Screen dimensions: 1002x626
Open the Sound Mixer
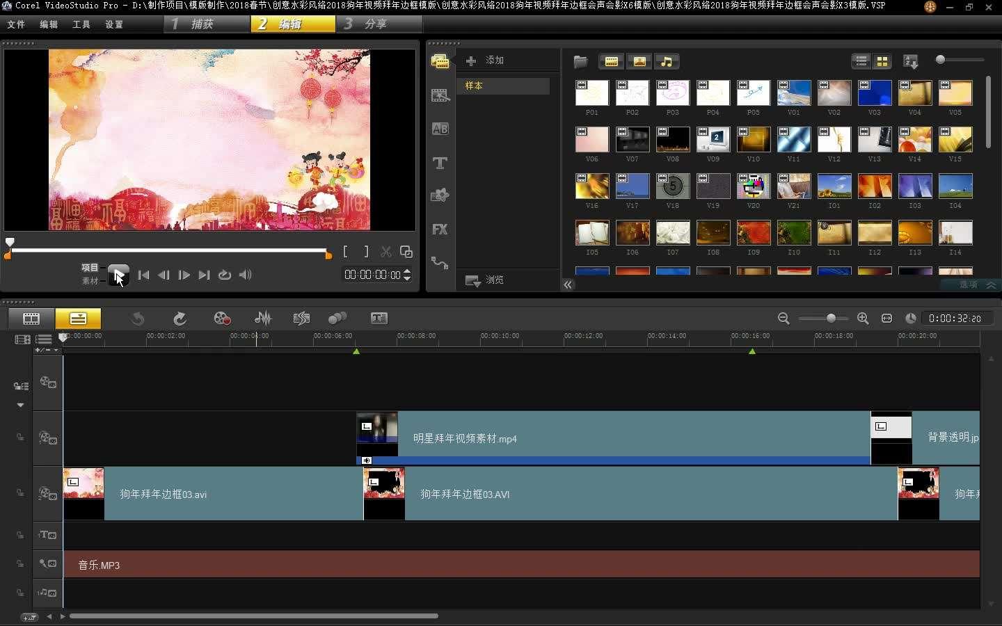pos(263,318)
